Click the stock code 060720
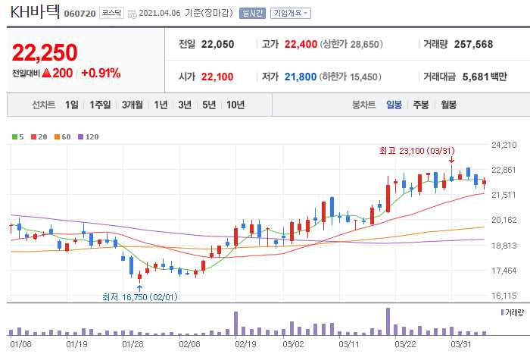This screenshot has width=530, height=354. [79, 14]
